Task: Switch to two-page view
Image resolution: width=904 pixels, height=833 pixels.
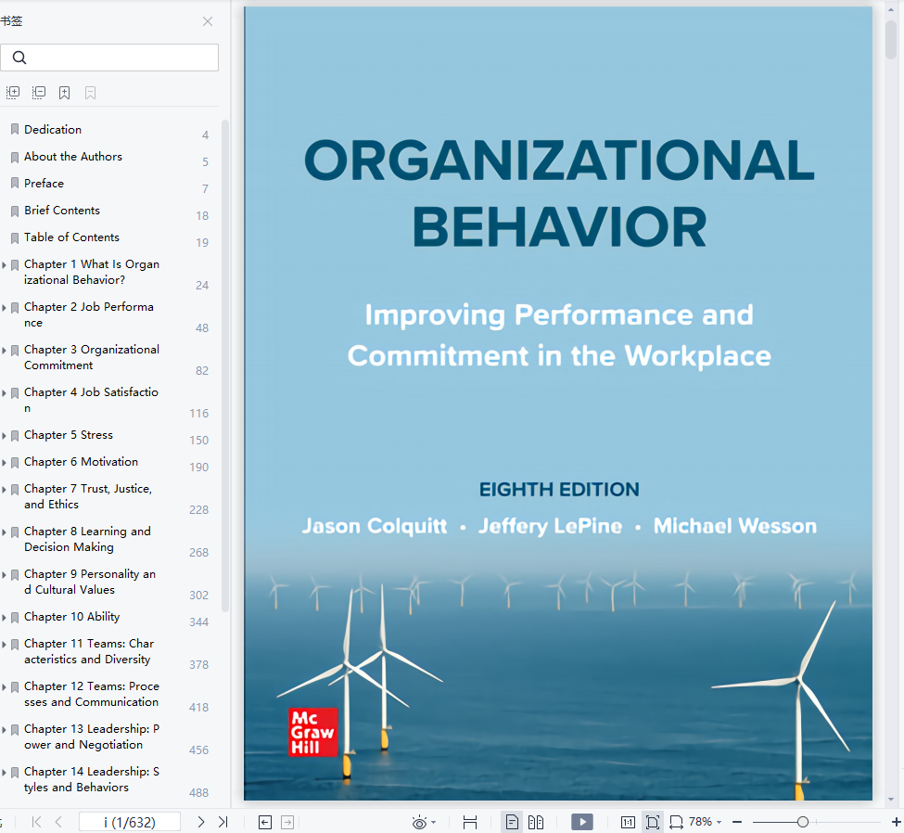Action: [536, 823]
